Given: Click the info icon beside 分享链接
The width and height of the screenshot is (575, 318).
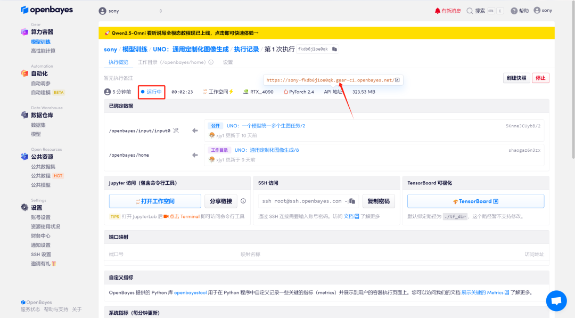Looking at the screenshot, I should click(243, 201).
